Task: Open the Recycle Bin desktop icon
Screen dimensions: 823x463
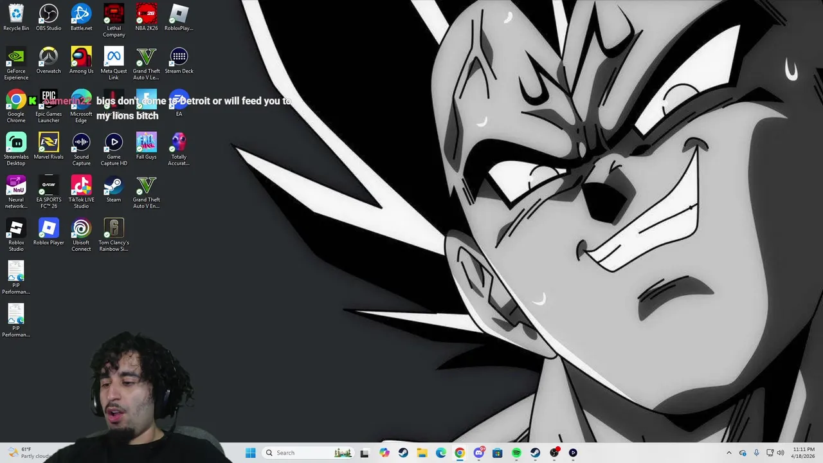Action: point(16,17)
